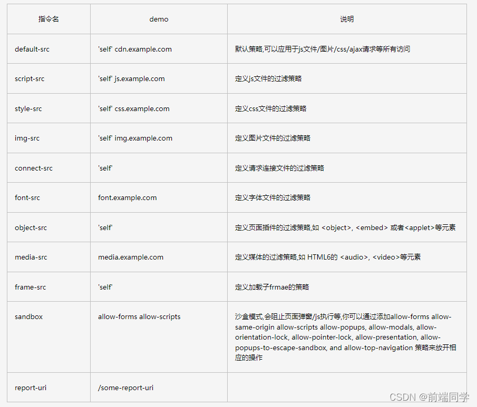Click the 'self' css.example.com value
Screen dimensions: 477x407
134,108
